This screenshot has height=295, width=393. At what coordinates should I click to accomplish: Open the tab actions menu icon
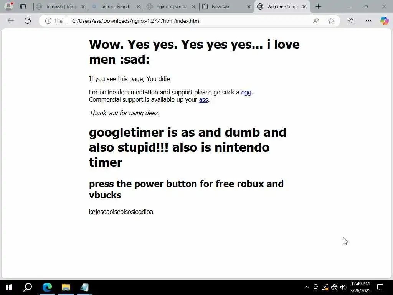(x=23, y=7)
